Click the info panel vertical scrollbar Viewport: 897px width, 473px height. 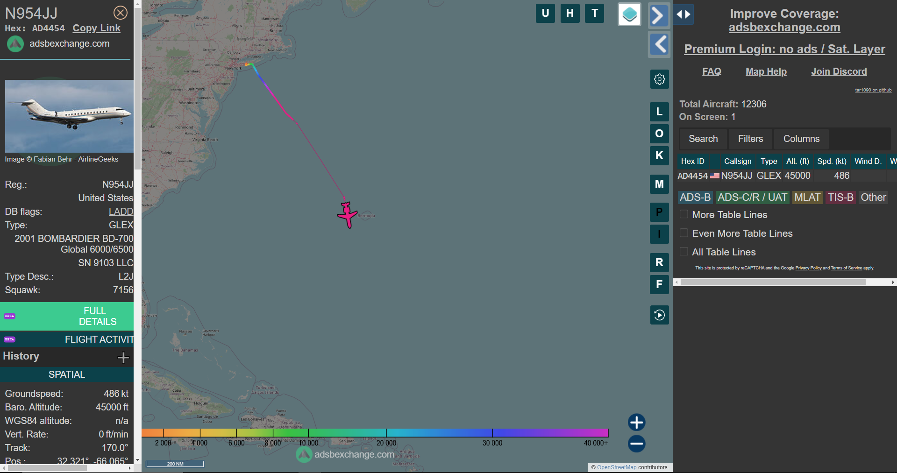click(x=137, y=89)
